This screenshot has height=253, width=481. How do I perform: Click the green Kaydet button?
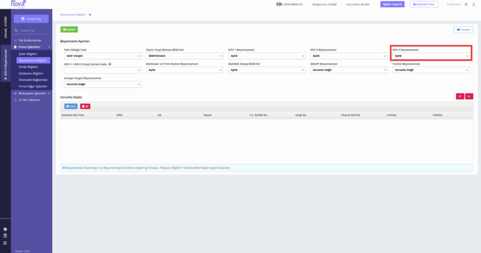(x=69, y=30)
